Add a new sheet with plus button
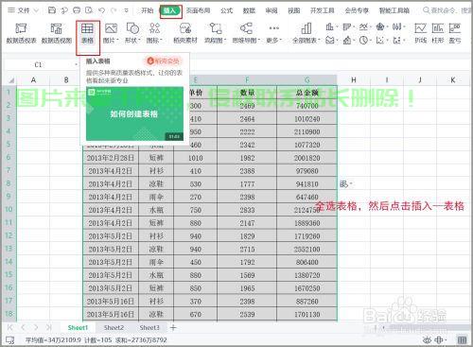 173,328
